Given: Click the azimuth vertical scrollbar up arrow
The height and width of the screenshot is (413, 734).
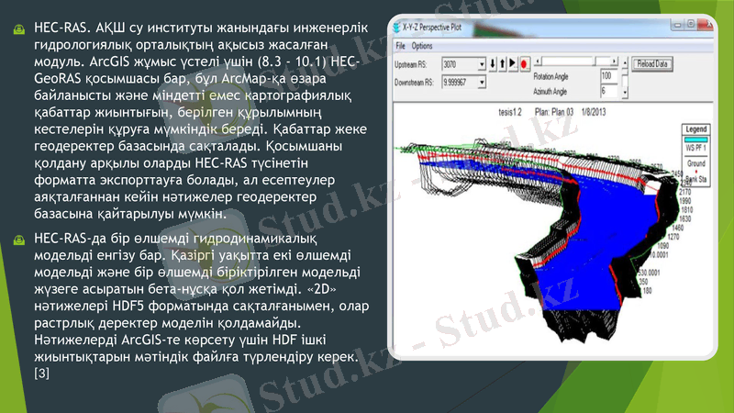Looking at the screenshot, I should click(625, 62).
